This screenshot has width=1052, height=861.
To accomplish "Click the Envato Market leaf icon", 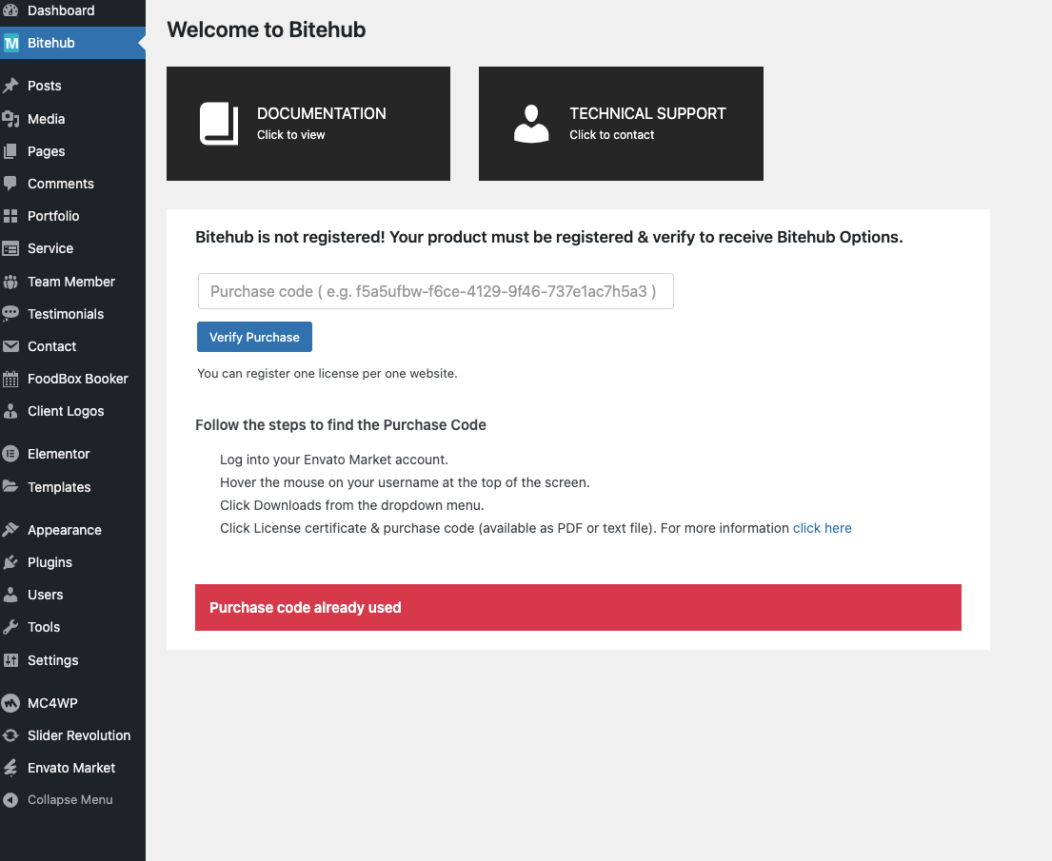I will (10, 768).
